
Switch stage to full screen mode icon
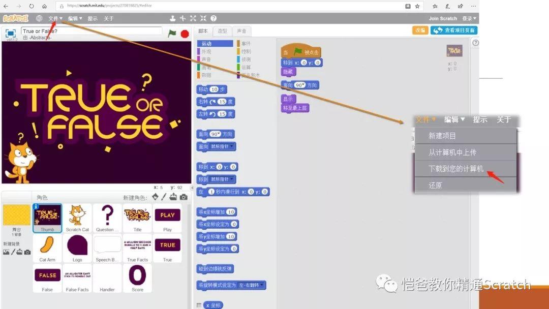[x=11, y=33]
